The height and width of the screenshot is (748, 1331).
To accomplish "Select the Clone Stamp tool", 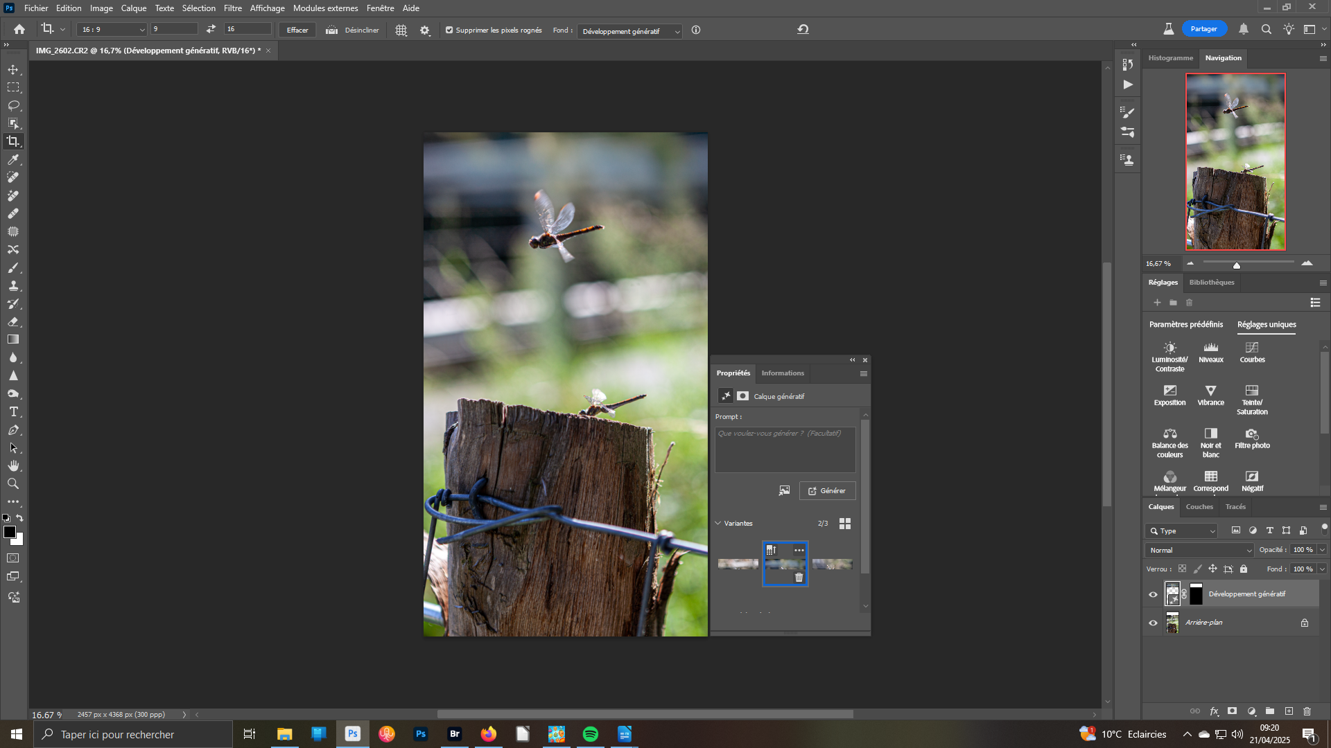I will (x=13, y=285).
